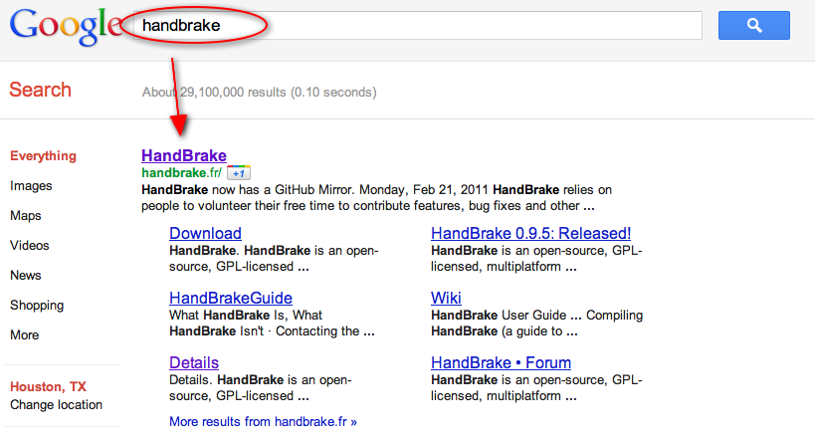The image size is (815, 436).
Task: Open HandBrake 0.9.5: Released! link
Action: 530,233
